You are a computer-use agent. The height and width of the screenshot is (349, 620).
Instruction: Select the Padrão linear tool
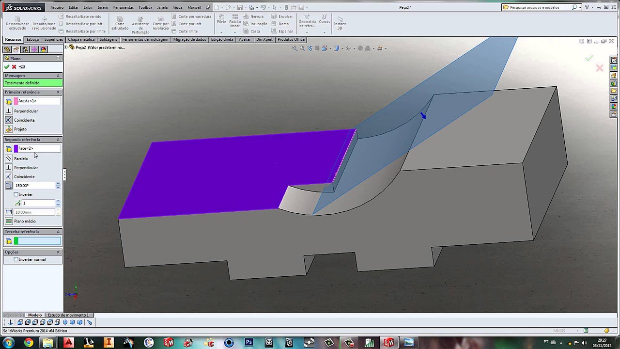(235, 21)
